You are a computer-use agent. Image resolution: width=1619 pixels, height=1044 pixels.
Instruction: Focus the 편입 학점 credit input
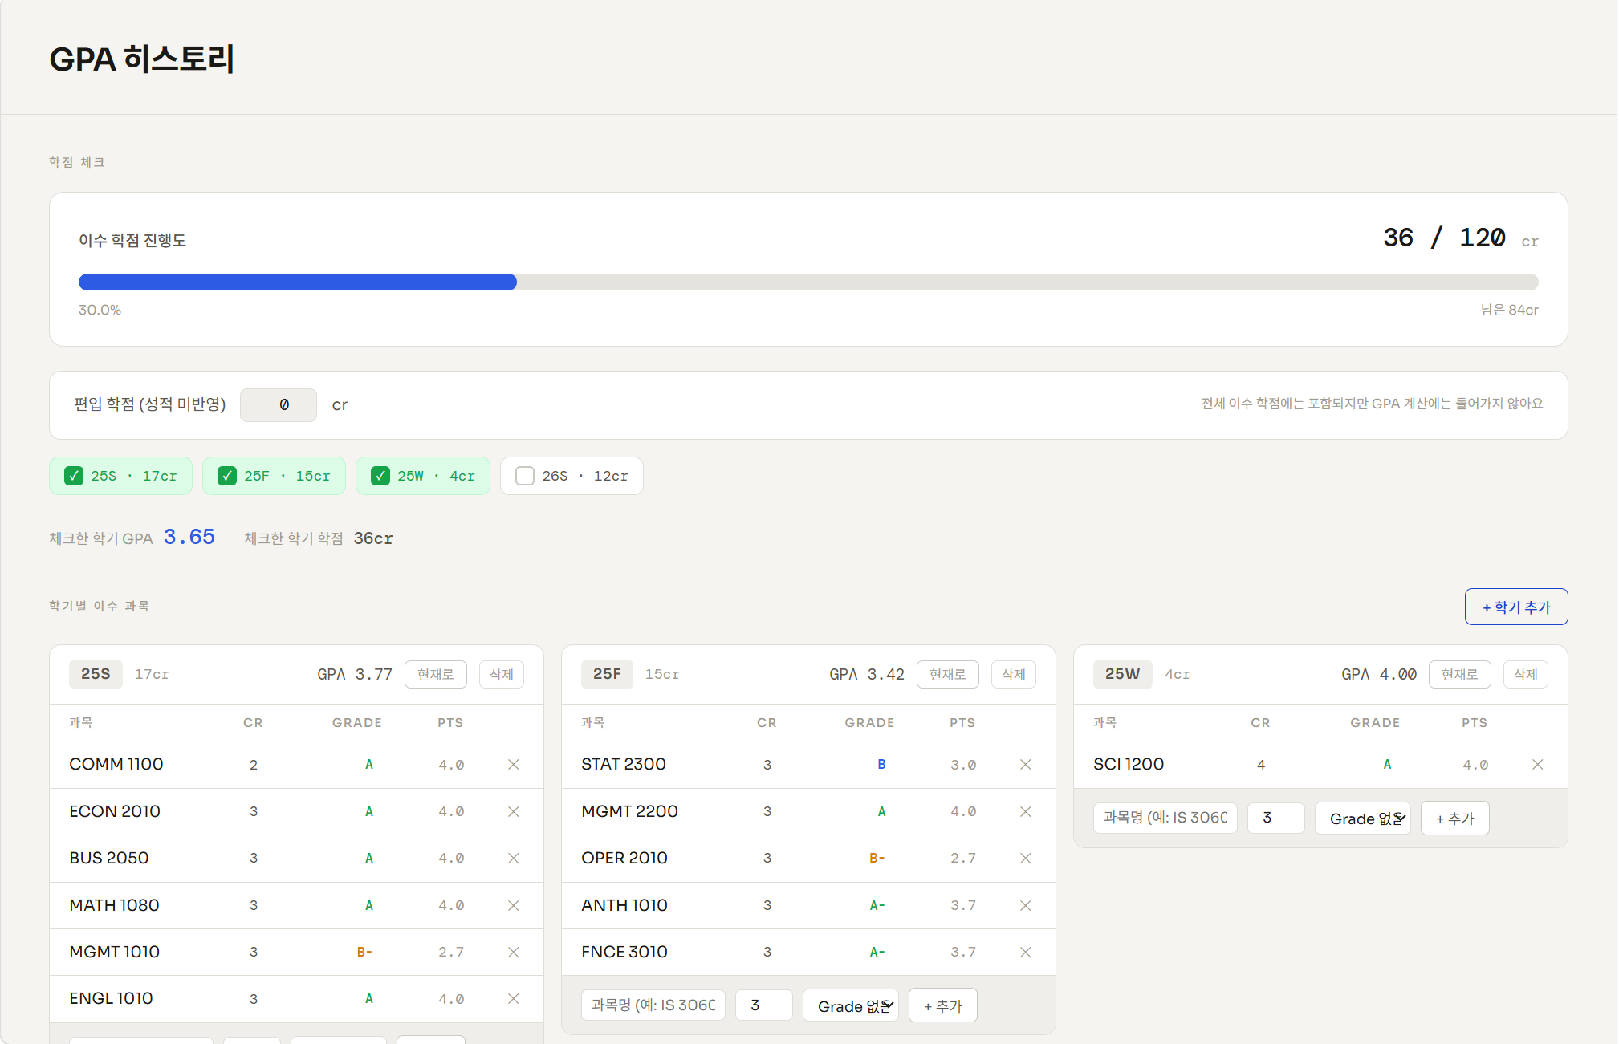(279, 405)
